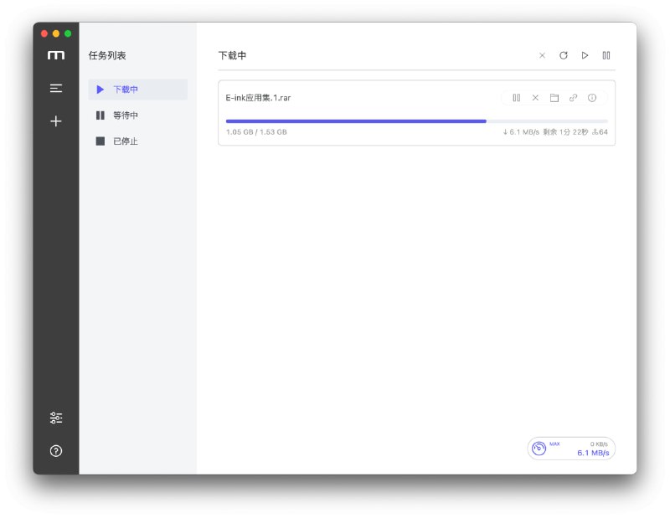Pause the E-ink应用集.1.rar download
Screen dimensions: 670x518
517,98
